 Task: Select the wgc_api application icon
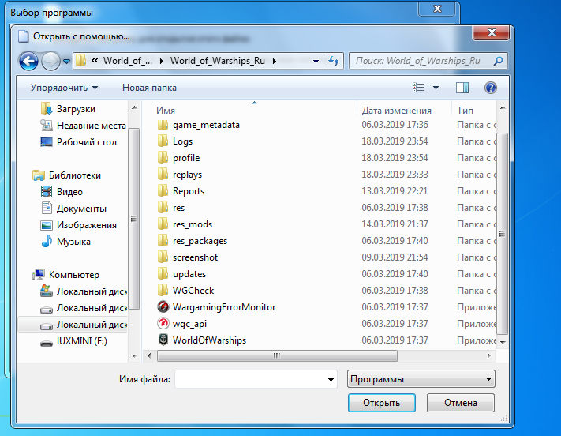(x=163, y=324)
